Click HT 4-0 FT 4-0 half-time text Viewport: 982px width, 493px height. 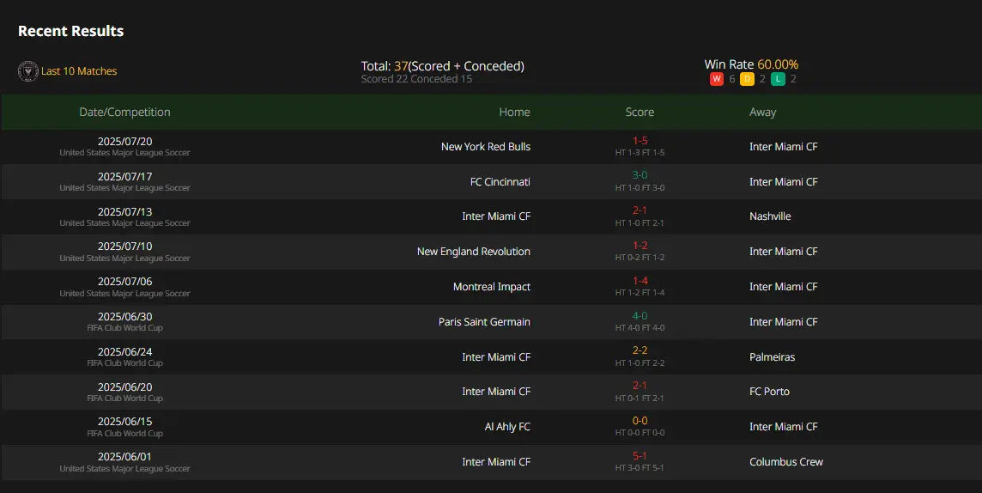tap(640, 327)
